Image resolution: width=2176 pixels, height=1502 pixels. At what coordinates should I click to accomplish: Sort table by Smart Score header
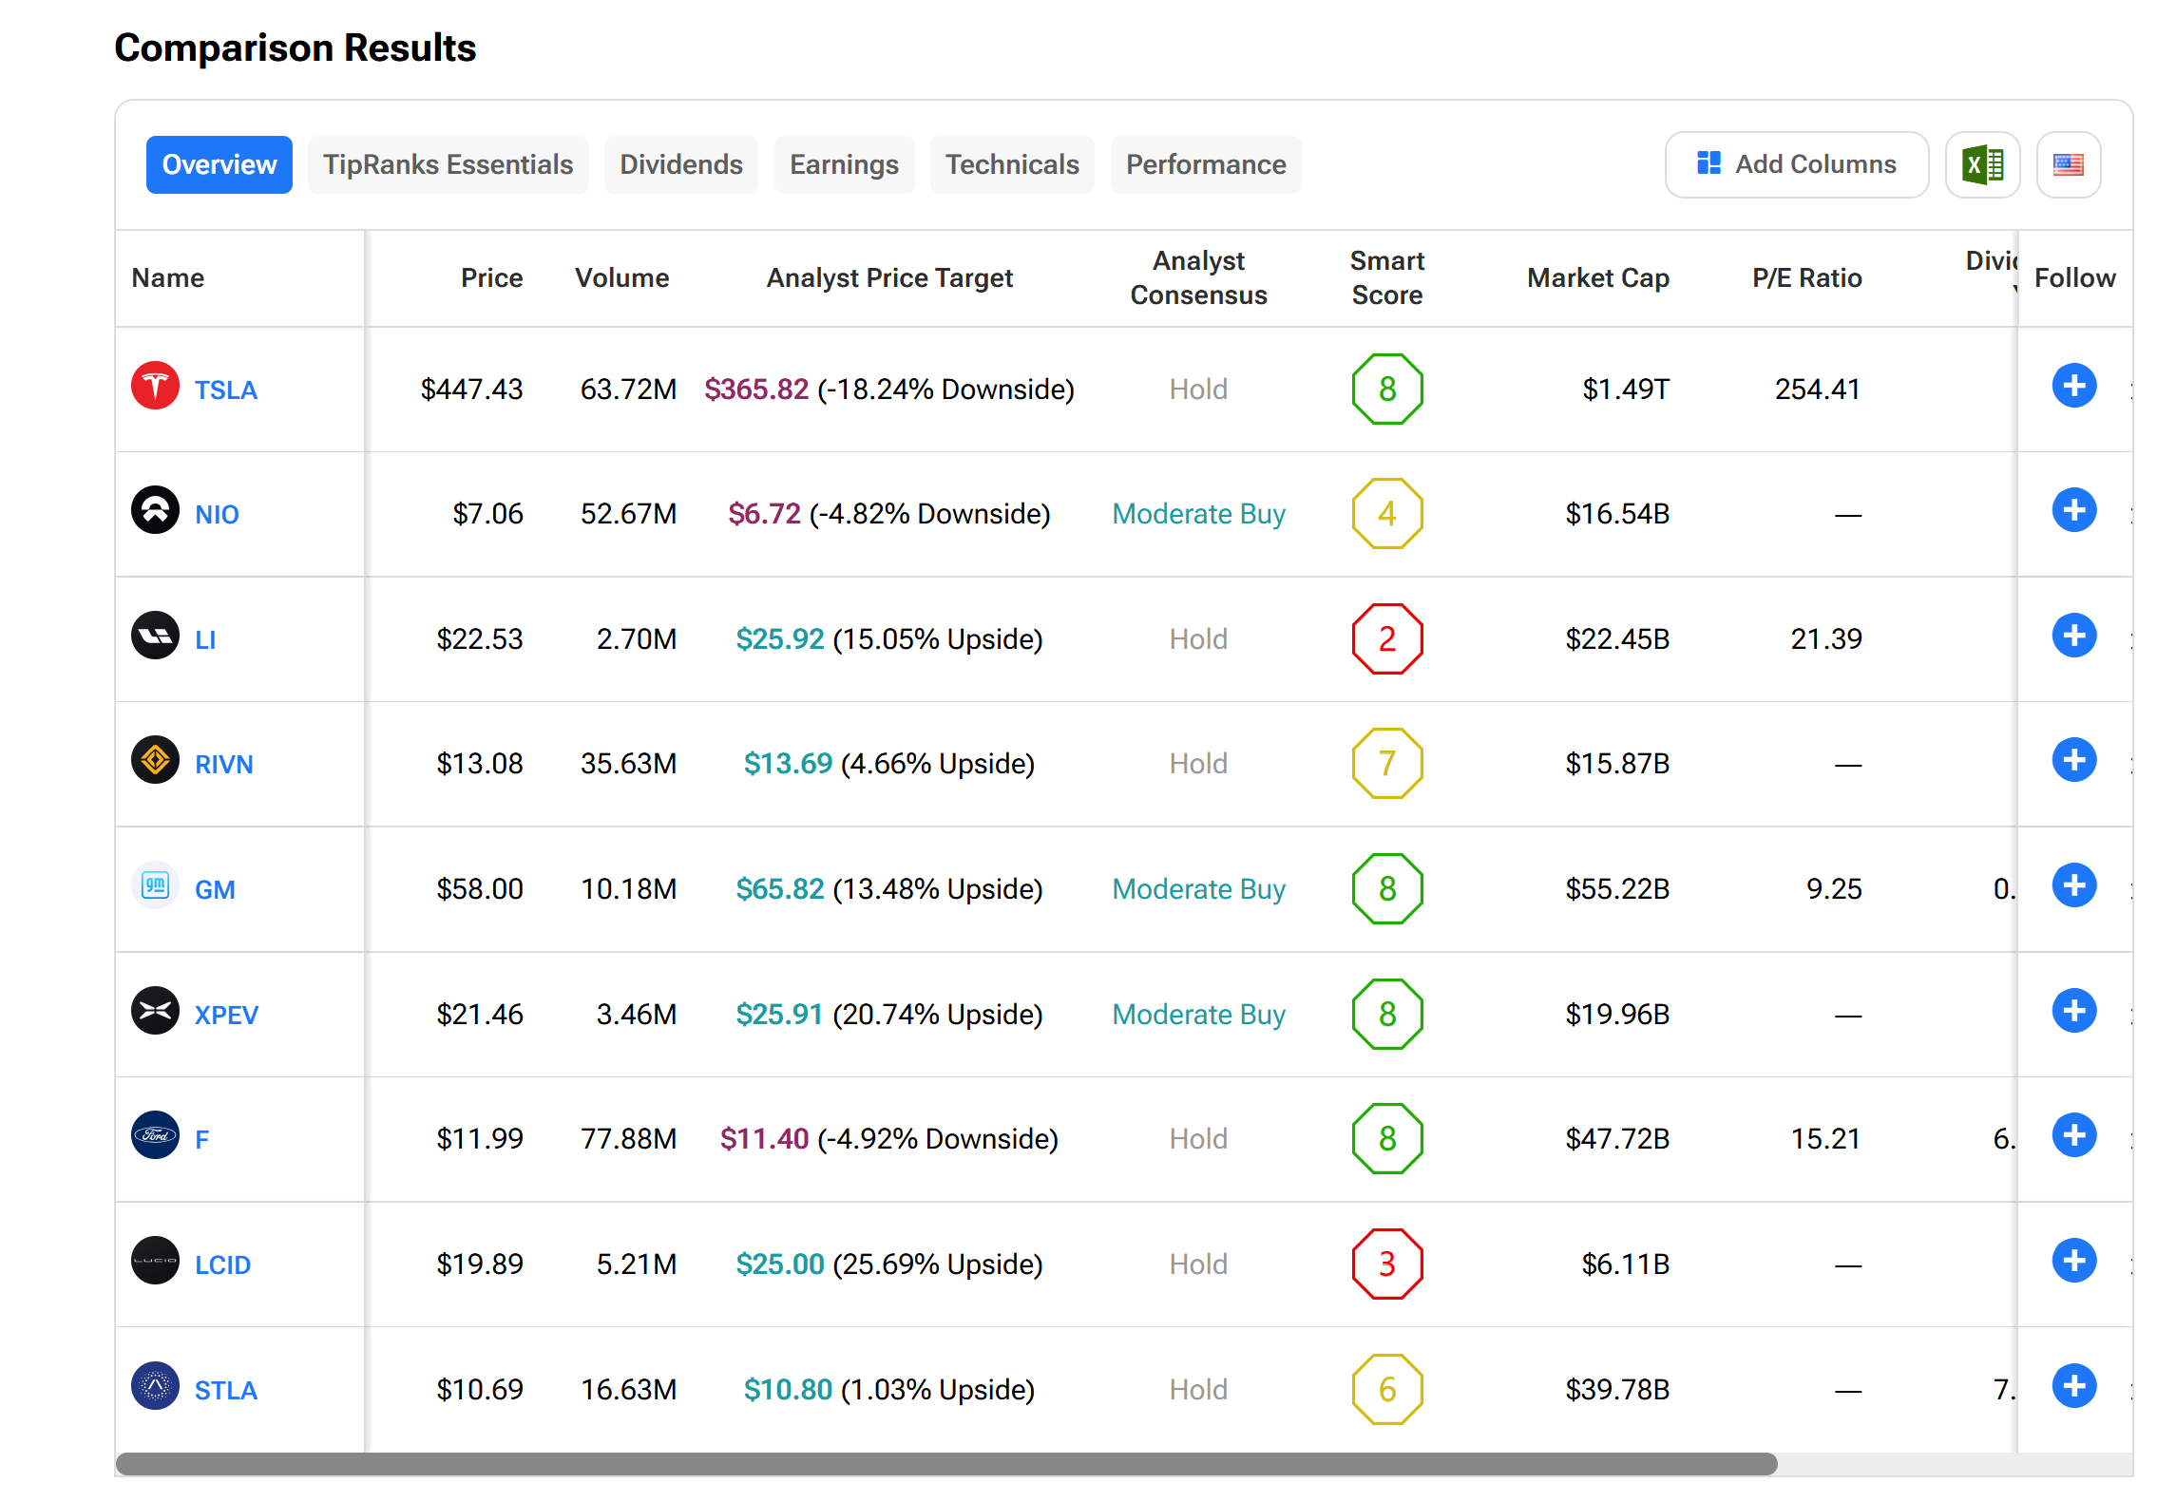click(1386, 277)
